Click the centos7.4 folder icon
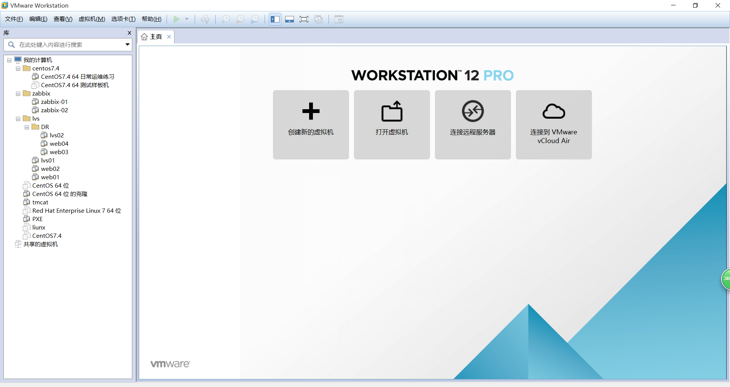730x387 pixels. (x=27, y=68)
